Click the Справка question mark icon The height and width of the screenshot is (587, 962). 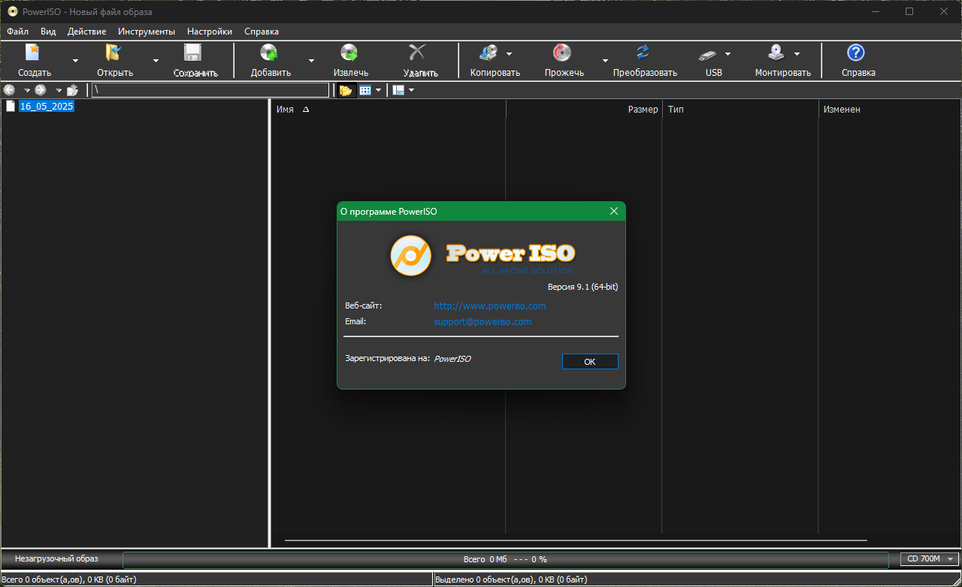click(856, 53)
